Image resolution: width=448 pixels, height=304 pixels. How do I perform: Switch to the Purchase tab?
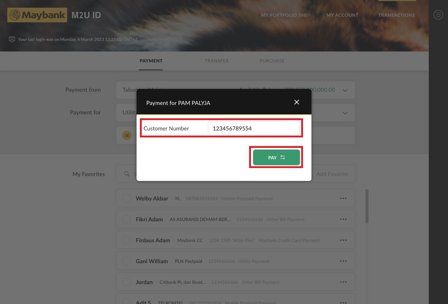click(272, 61)
